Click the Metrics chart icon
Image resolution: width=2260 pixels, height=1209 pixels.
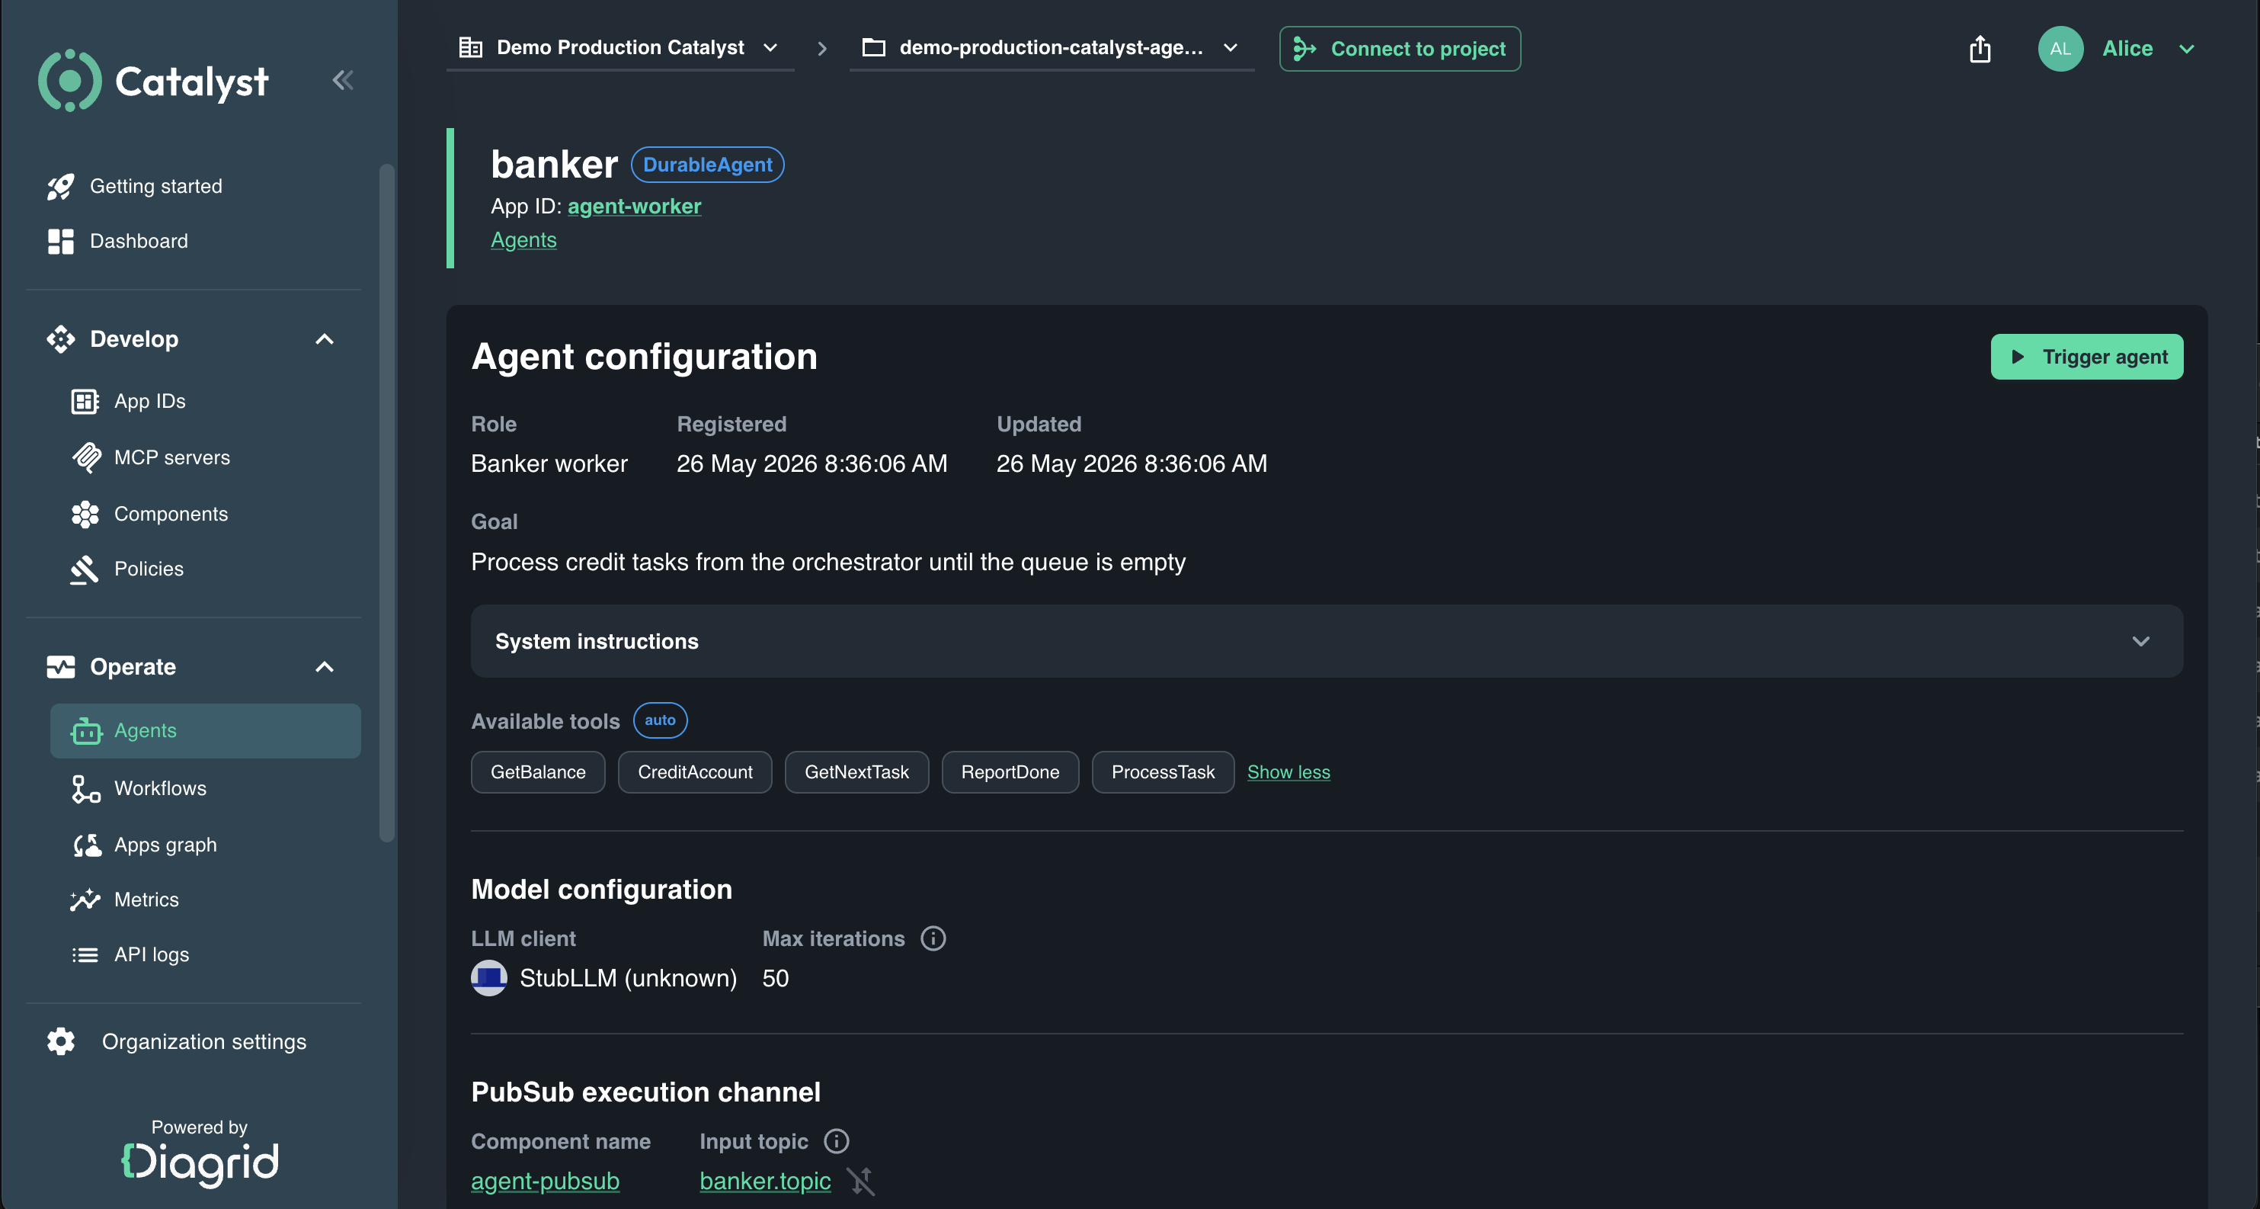[x=85, y=900]
